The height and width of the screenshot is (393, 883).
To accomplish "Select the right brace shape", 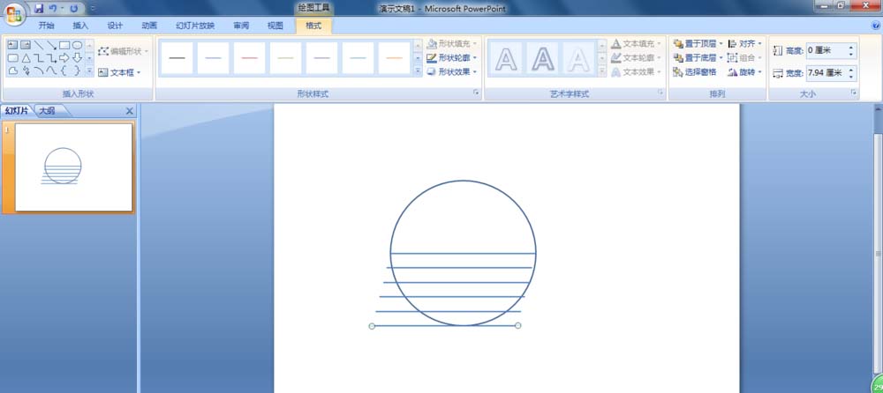I will (77, 70).
